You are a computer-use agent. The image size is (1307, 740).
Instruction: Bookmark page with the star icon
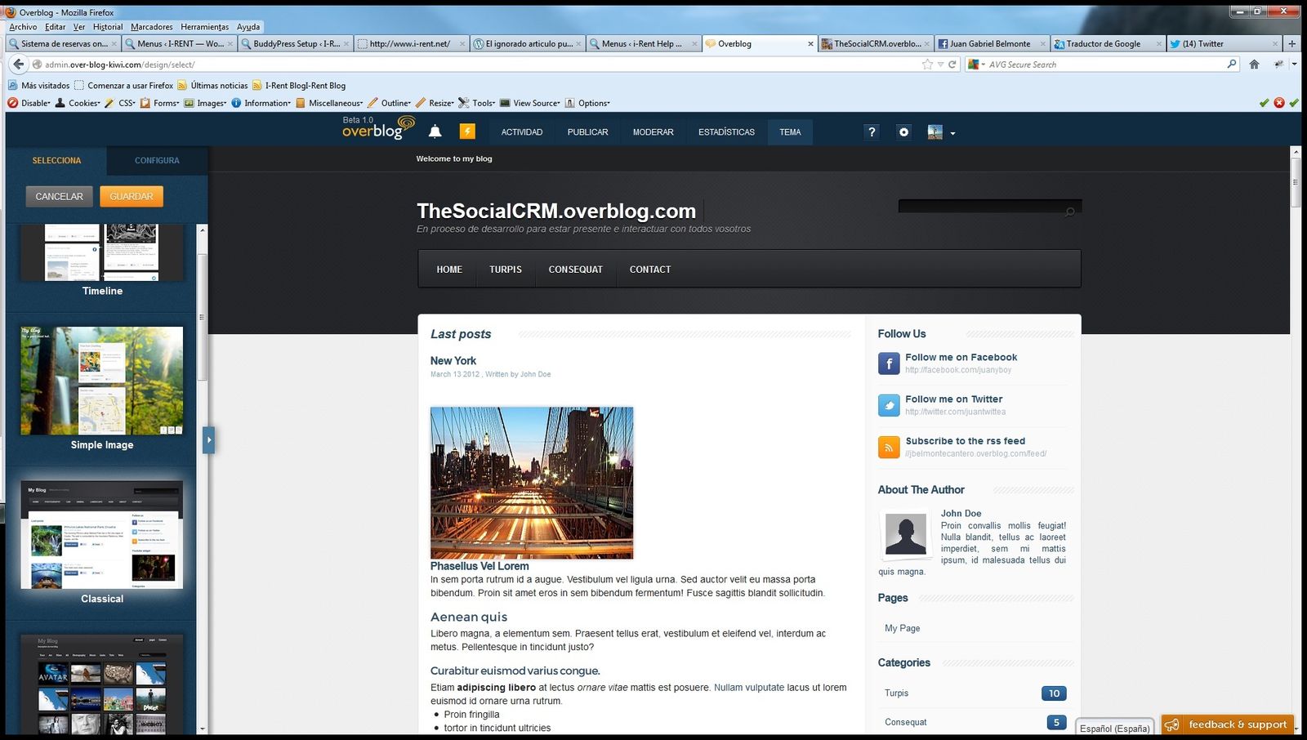click(927, 65)
